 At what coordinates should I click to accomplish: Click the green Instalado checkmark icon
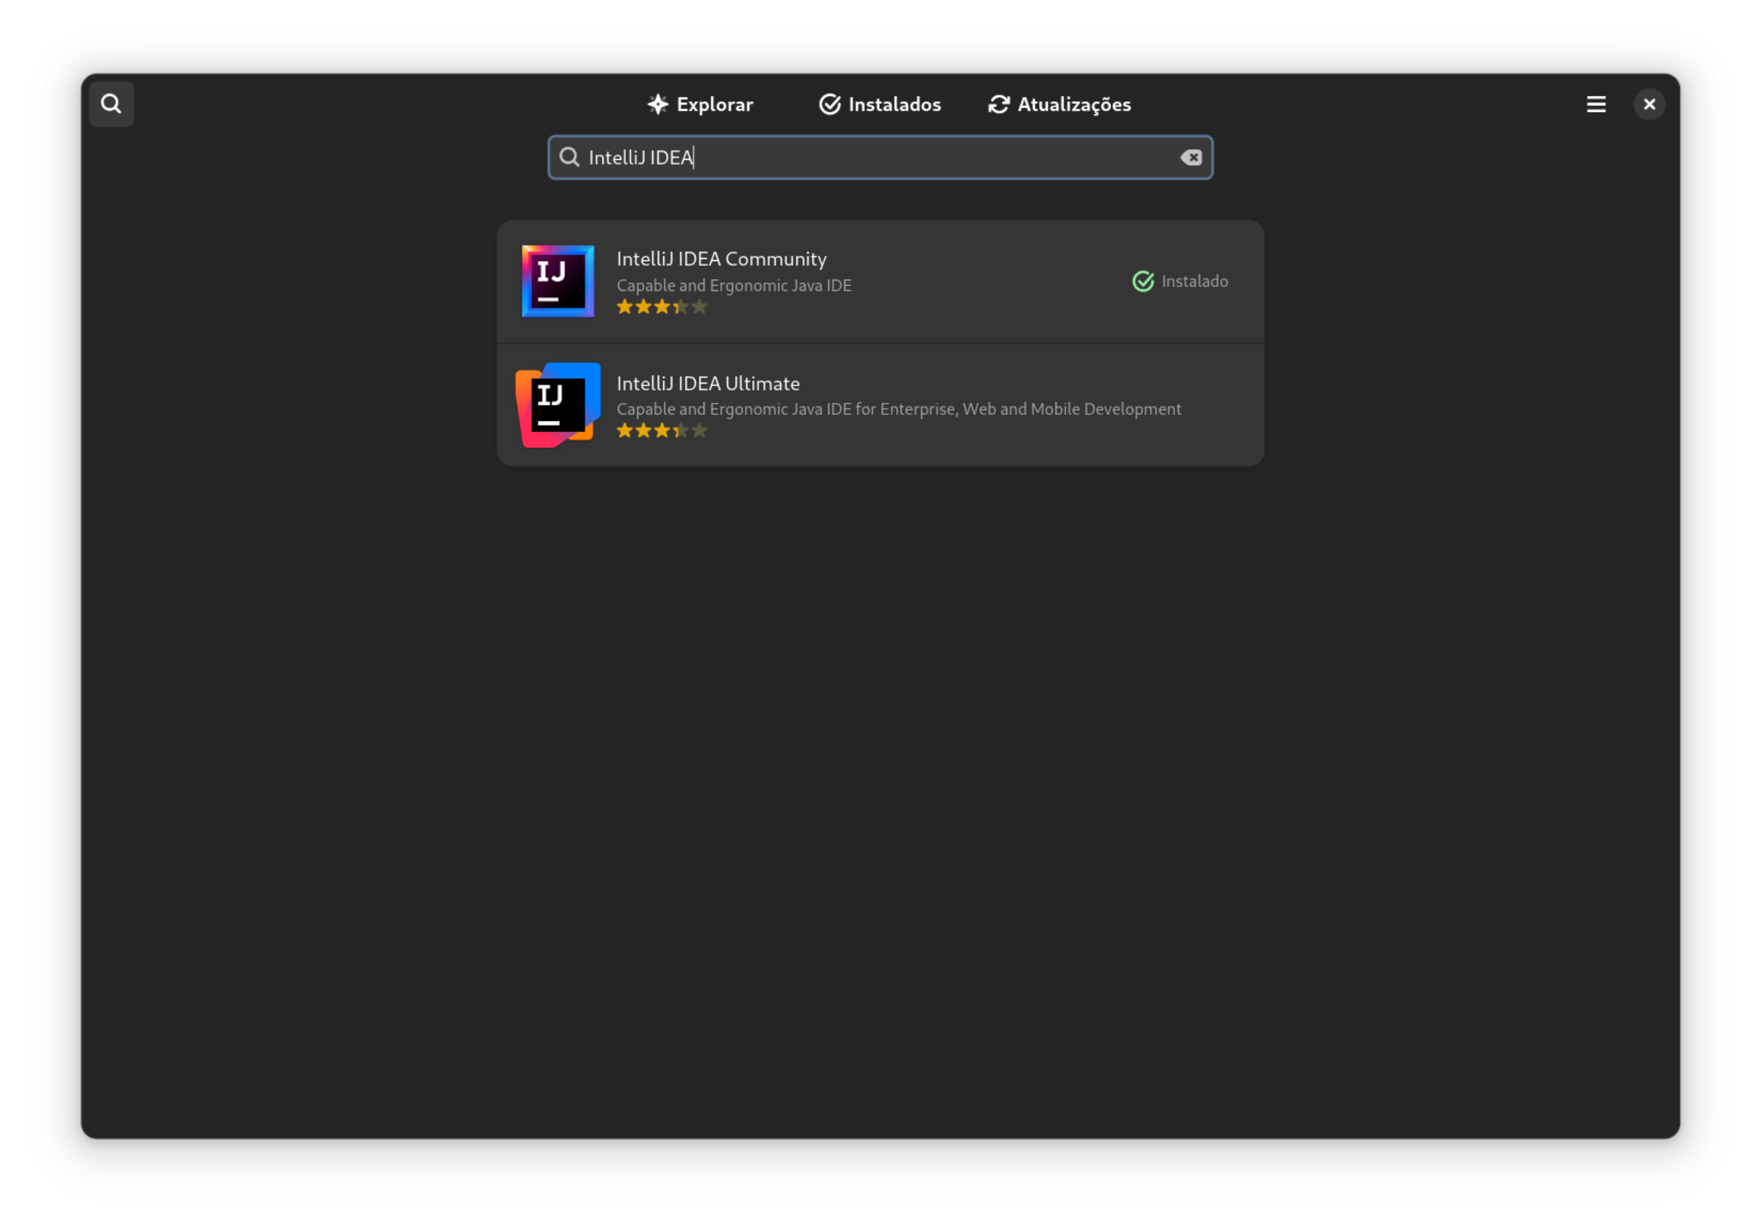1143,282
